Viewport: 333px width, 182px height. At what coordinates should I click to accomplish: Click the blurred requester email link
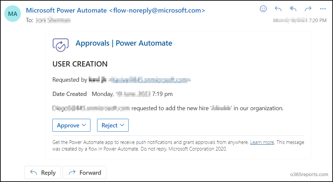149,80
